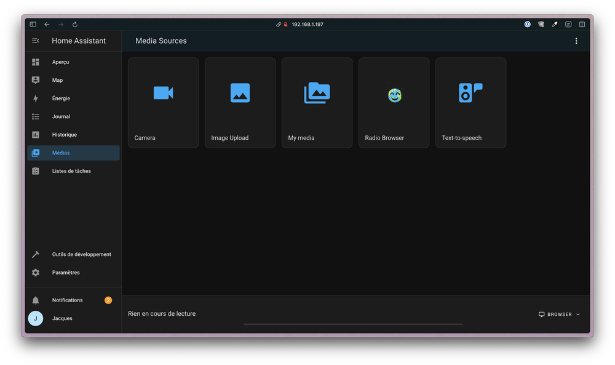Click the Radio Browser globe icon
Viewport: 615px width, 365px height.
(395, 95)
